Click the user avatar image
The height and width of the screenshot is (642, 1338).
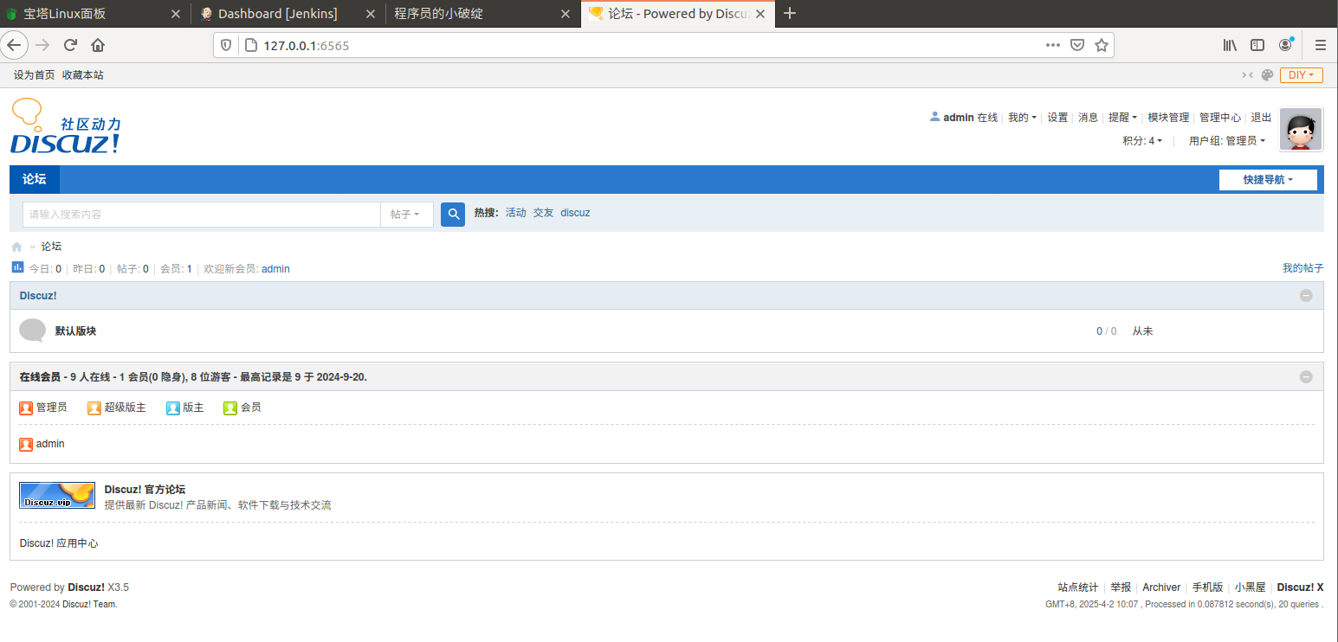pos(1301,130)
